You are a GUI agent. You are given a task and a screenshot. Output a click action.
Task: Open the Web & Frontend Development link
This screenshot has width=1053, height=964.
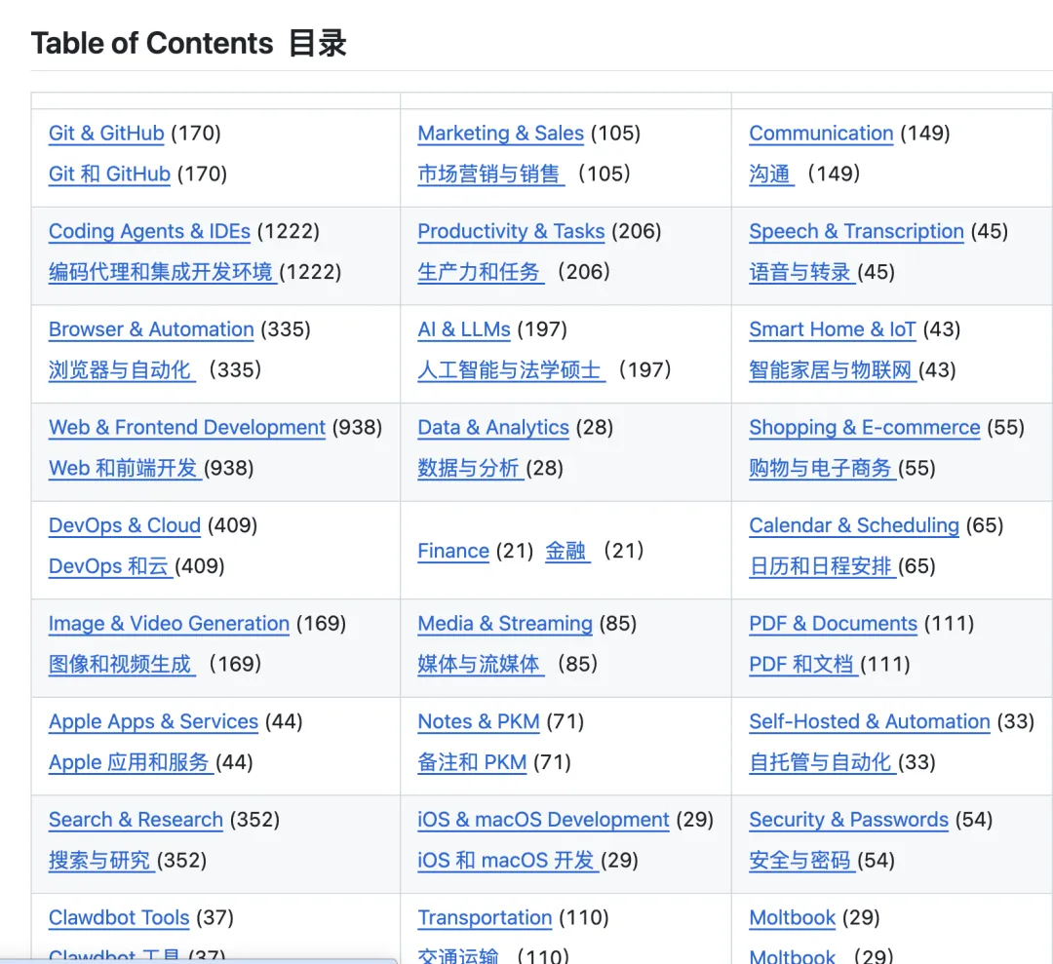click(186, 427)
